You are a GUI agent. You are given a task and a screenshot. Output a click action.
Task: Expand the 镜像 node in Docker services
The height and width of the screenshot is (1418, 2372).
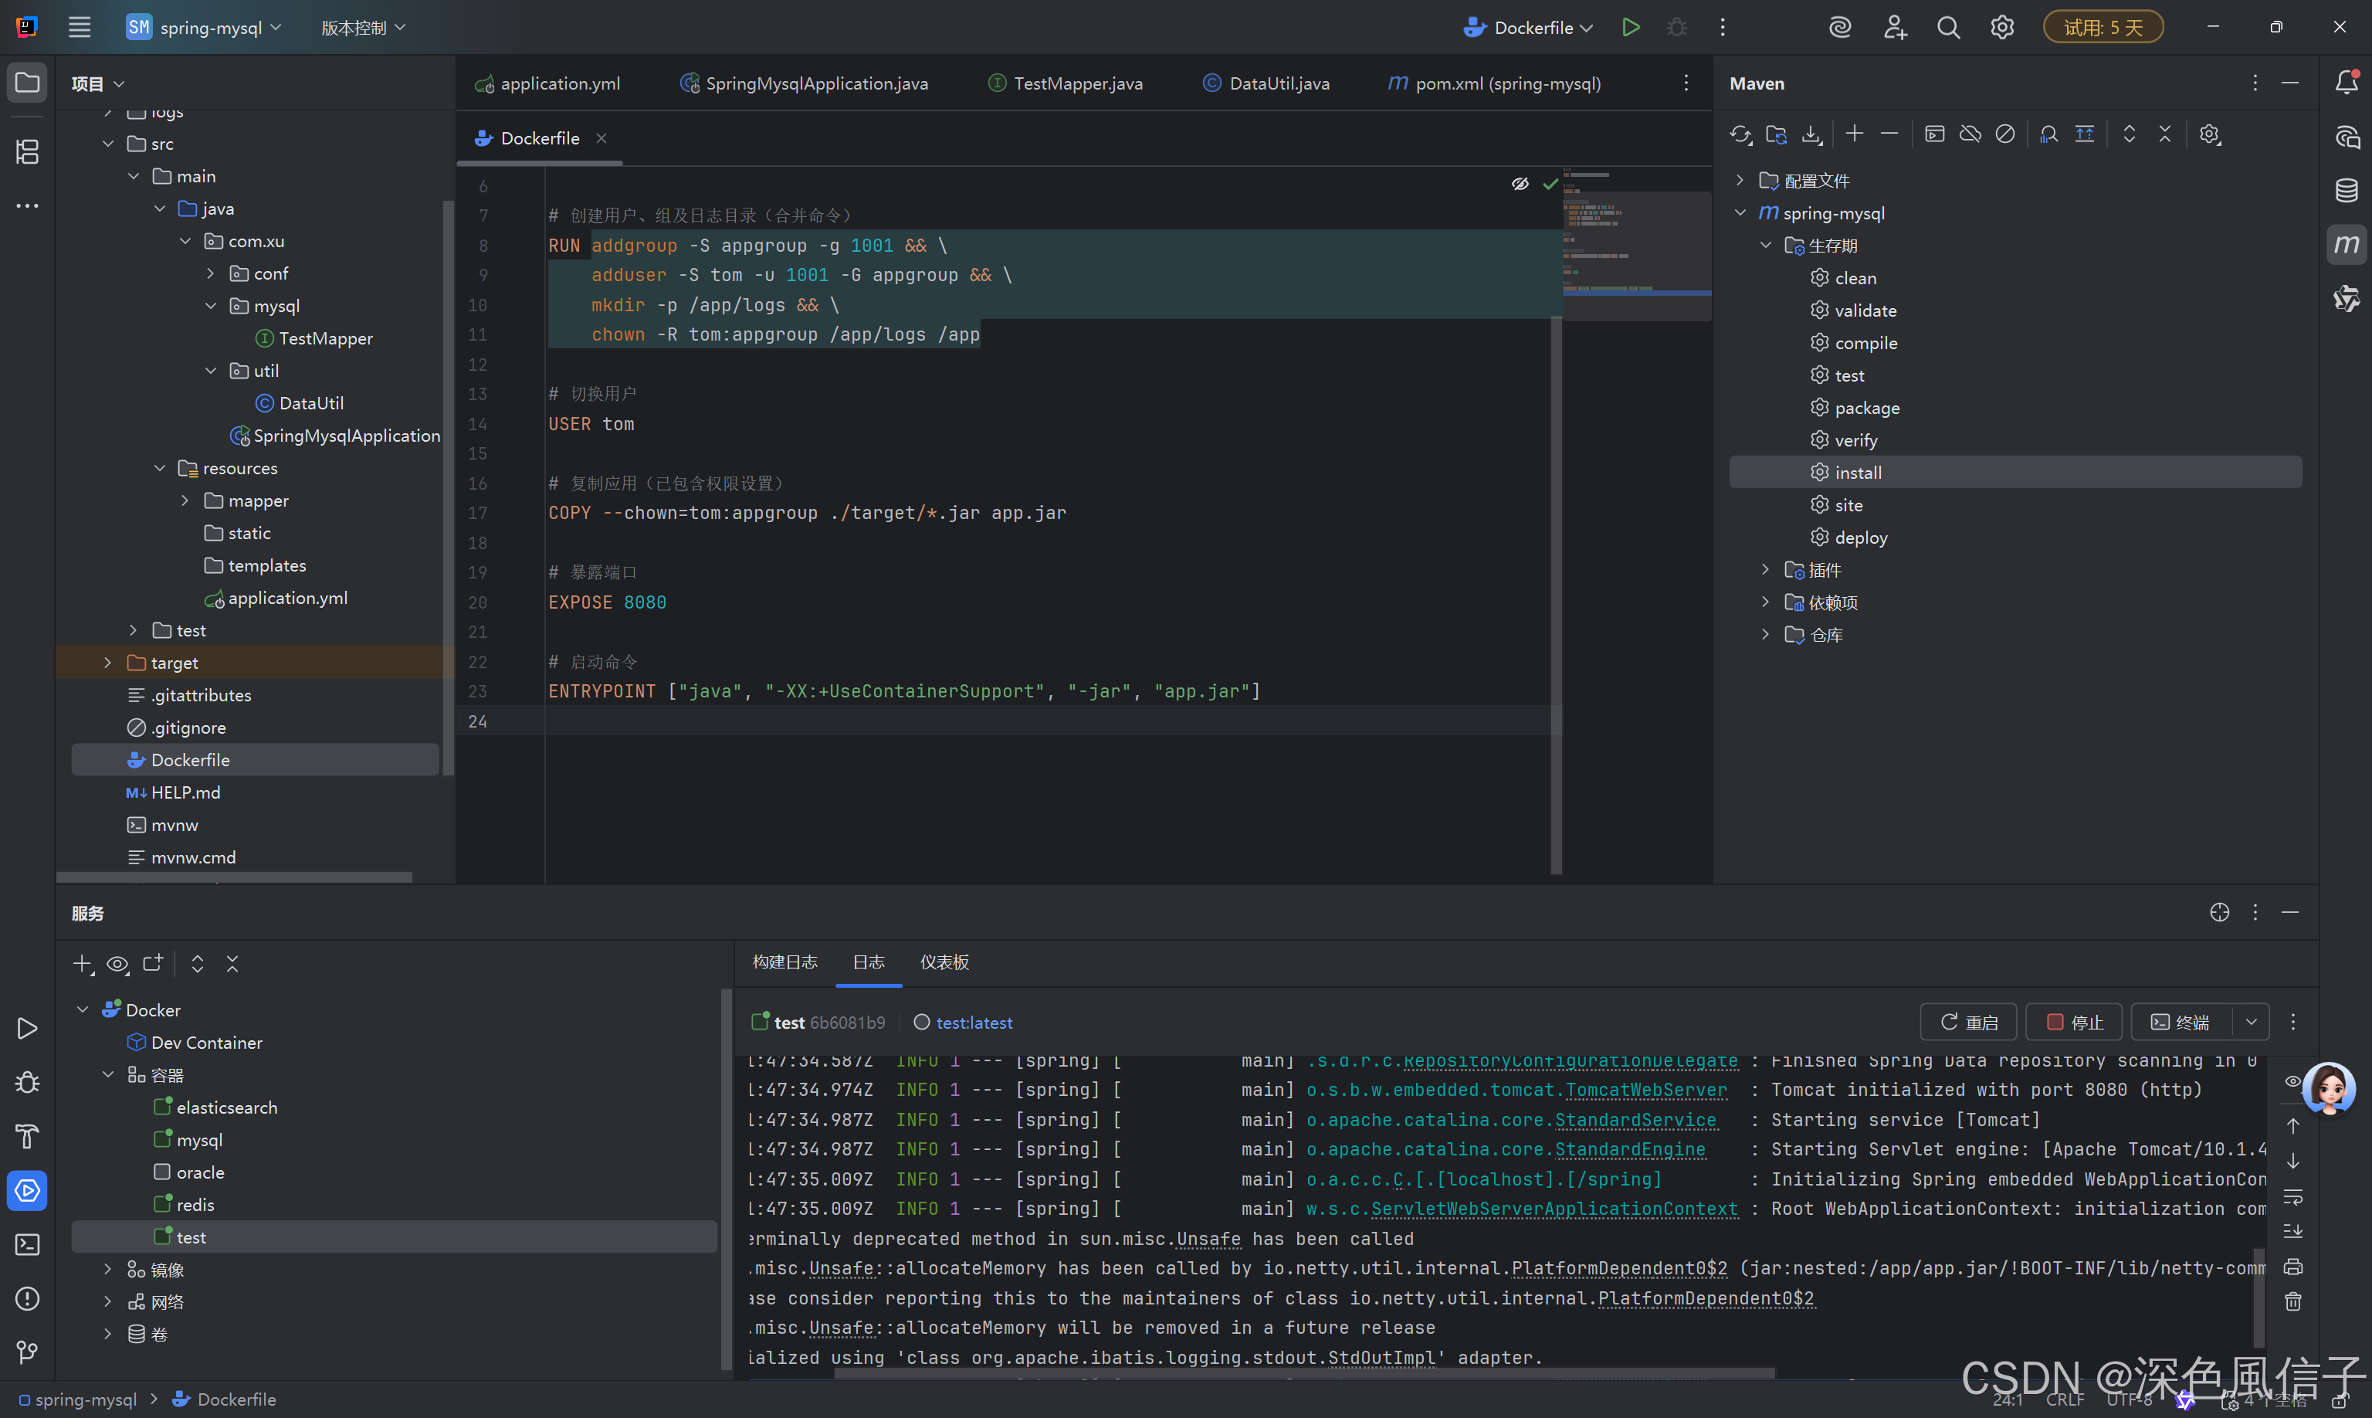pyautogui.click(x=108, y=1270)
